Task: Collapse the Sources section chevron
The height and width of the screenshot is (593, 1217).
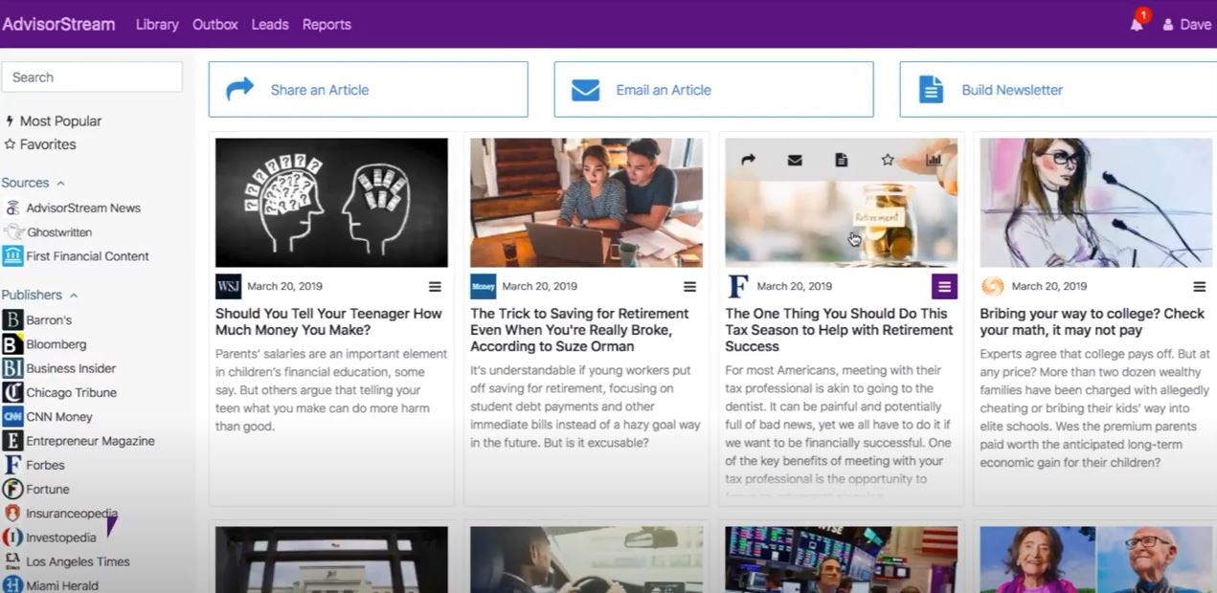Action: tap(61, 183)
